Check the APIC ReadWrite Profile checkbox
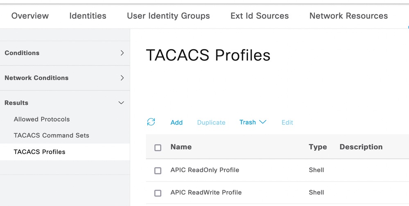The image size is (409, 206). pyautogui.click(x=158, y=193)
